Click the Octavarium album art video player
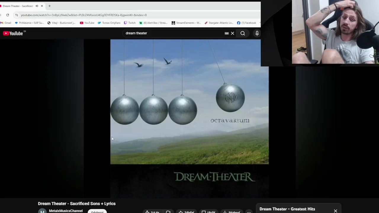Screen dimensions: 379x213 point(189,118)
